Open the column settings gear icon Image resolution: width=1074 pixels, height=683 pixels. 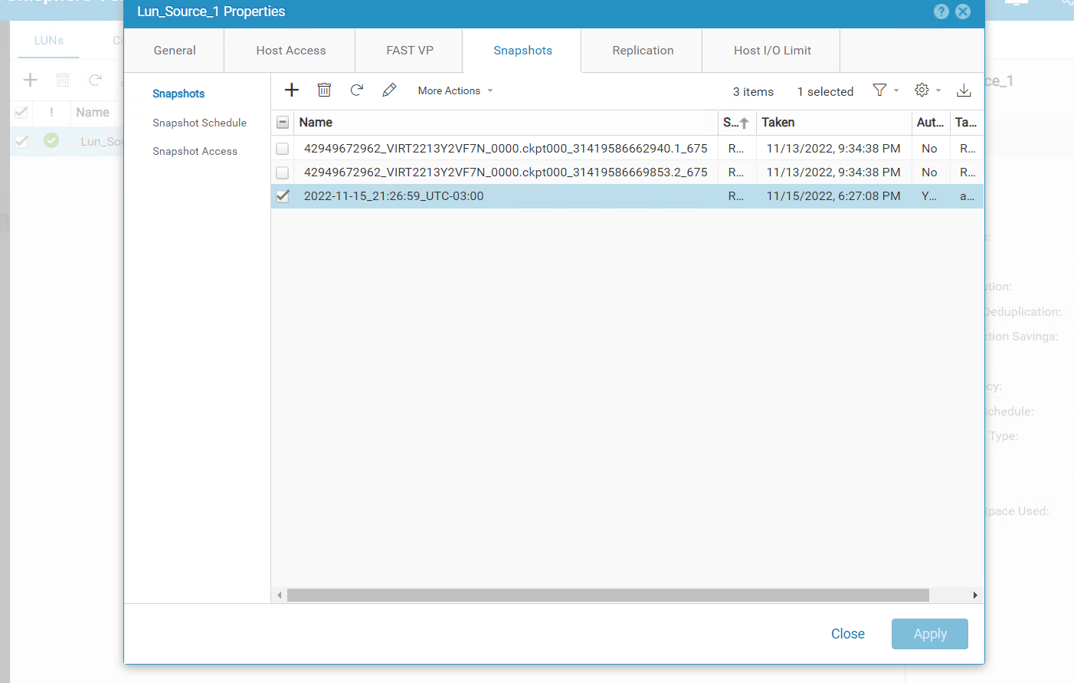[x=922, y=90]
